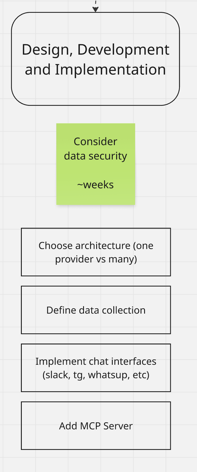Click the 'provider vs many)' text line
The width and height of the screenshot is (197, 472).
[x=96, y=259]
